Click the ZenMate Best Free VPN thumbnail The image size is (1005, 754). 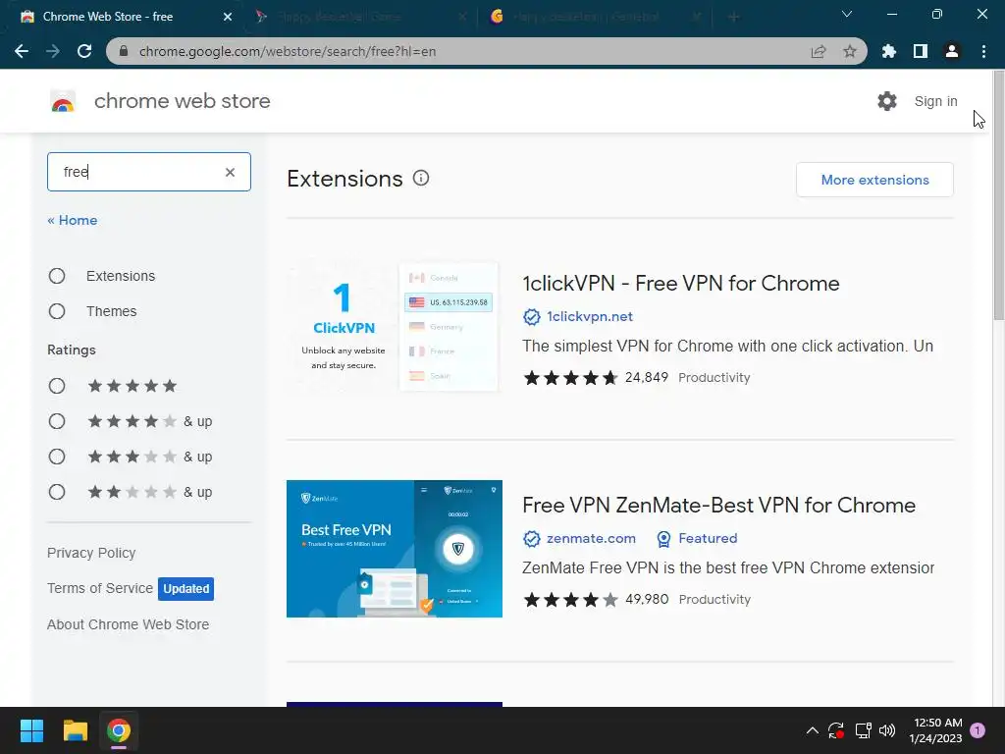pos(395,549)
